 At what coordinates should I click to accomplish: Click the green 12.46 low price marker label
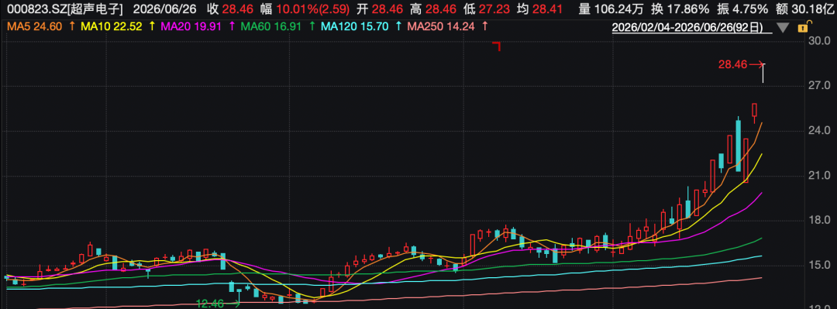[x=210, y=304]
